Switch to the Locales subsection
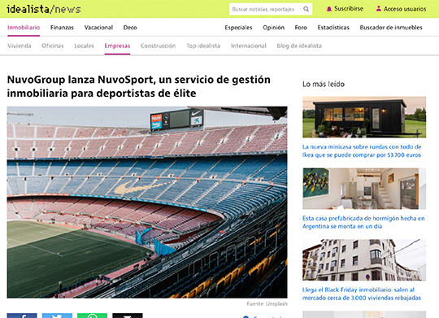Image resolution: width=439 pixels, height=318 pixels. point(84,46)
